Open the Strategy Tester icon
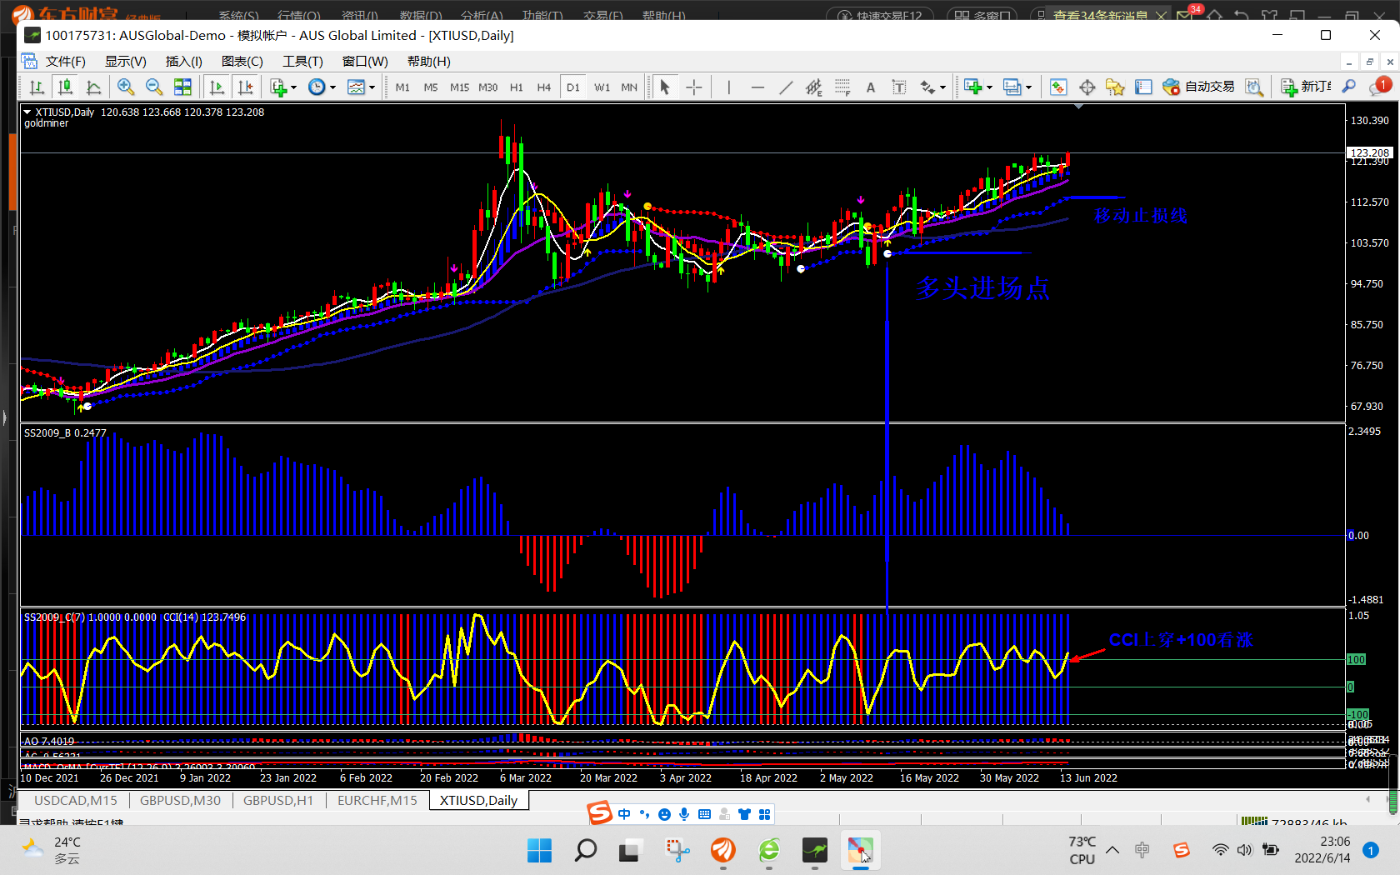The height and width of the screenshot is (875, 1400). pyautogui.click(x=1253, y=87)
